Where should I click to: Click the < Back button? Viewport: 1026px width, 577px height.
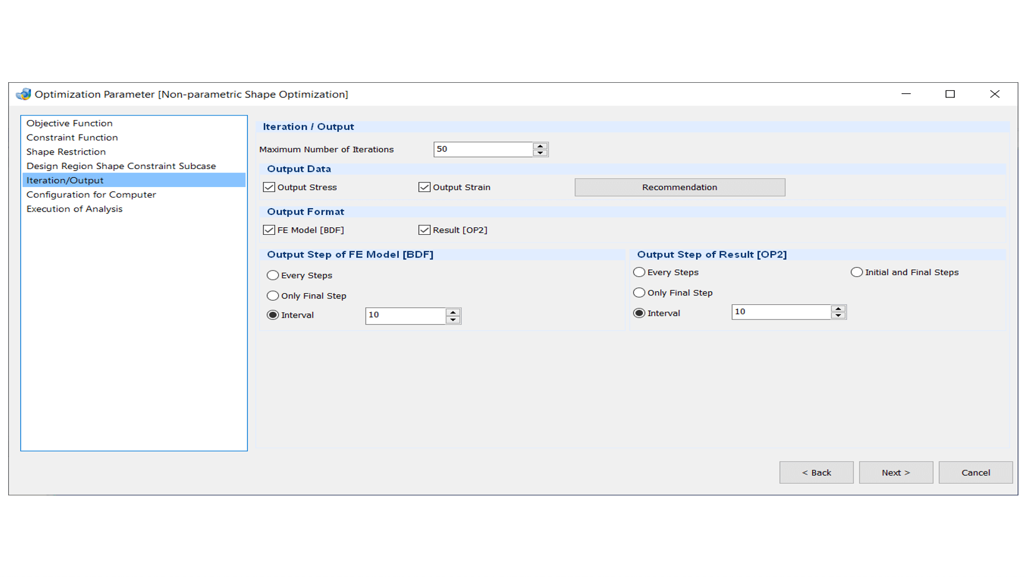816,473
